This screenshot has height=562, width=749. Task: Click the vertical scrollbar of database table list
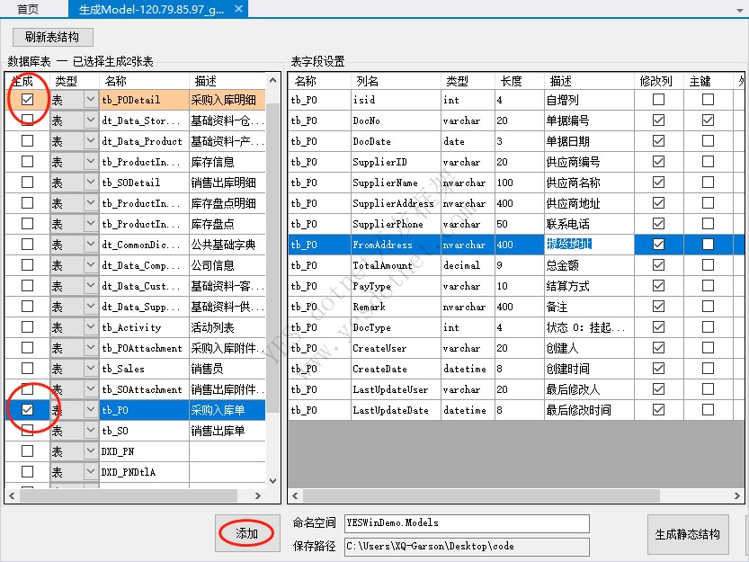coord(272,270)
